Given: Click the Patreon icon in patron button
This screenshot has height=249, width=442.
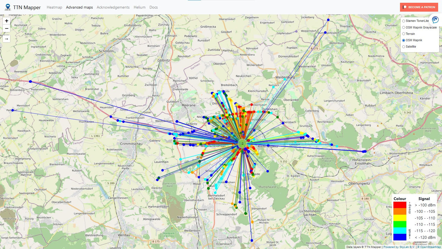Looking at the screenshot, I should pos(404,7).
